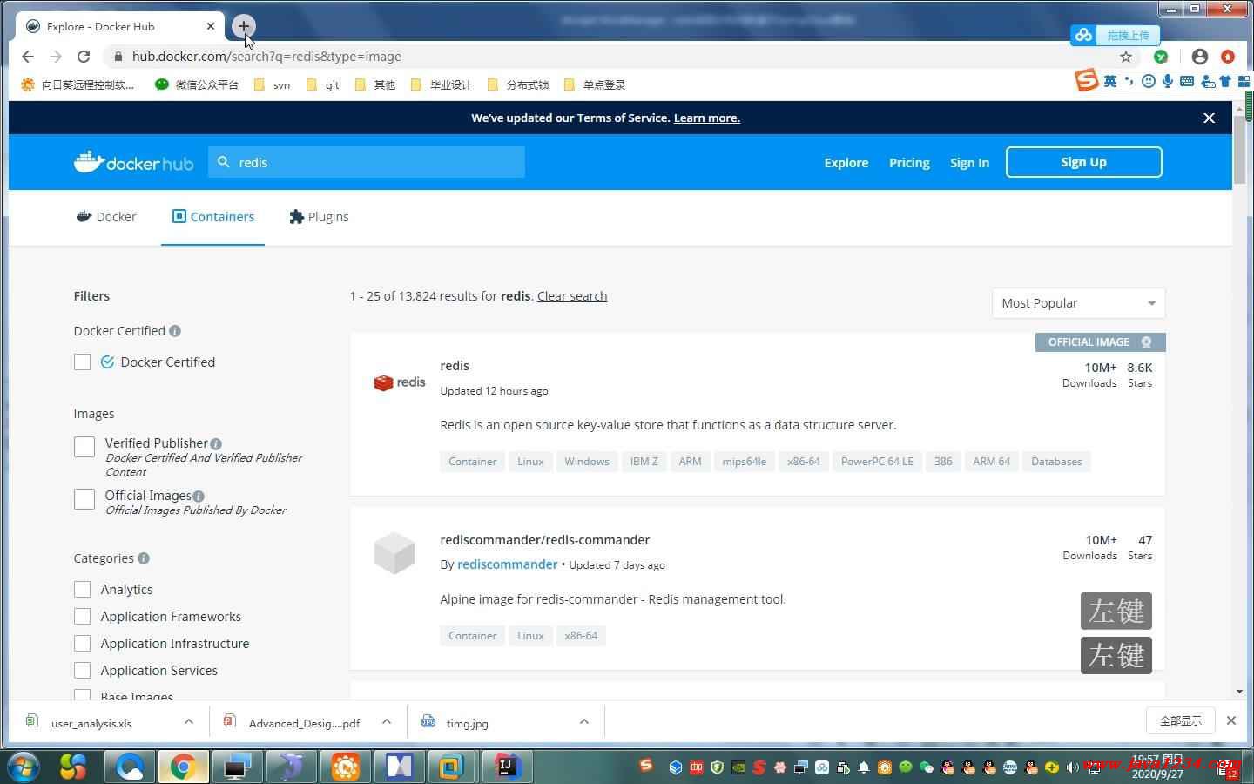Image resolution: width=1254 pixels, height=784 pixels.
Task: Click the site lock icon in address bar
Action: click(x=117, y=57)
